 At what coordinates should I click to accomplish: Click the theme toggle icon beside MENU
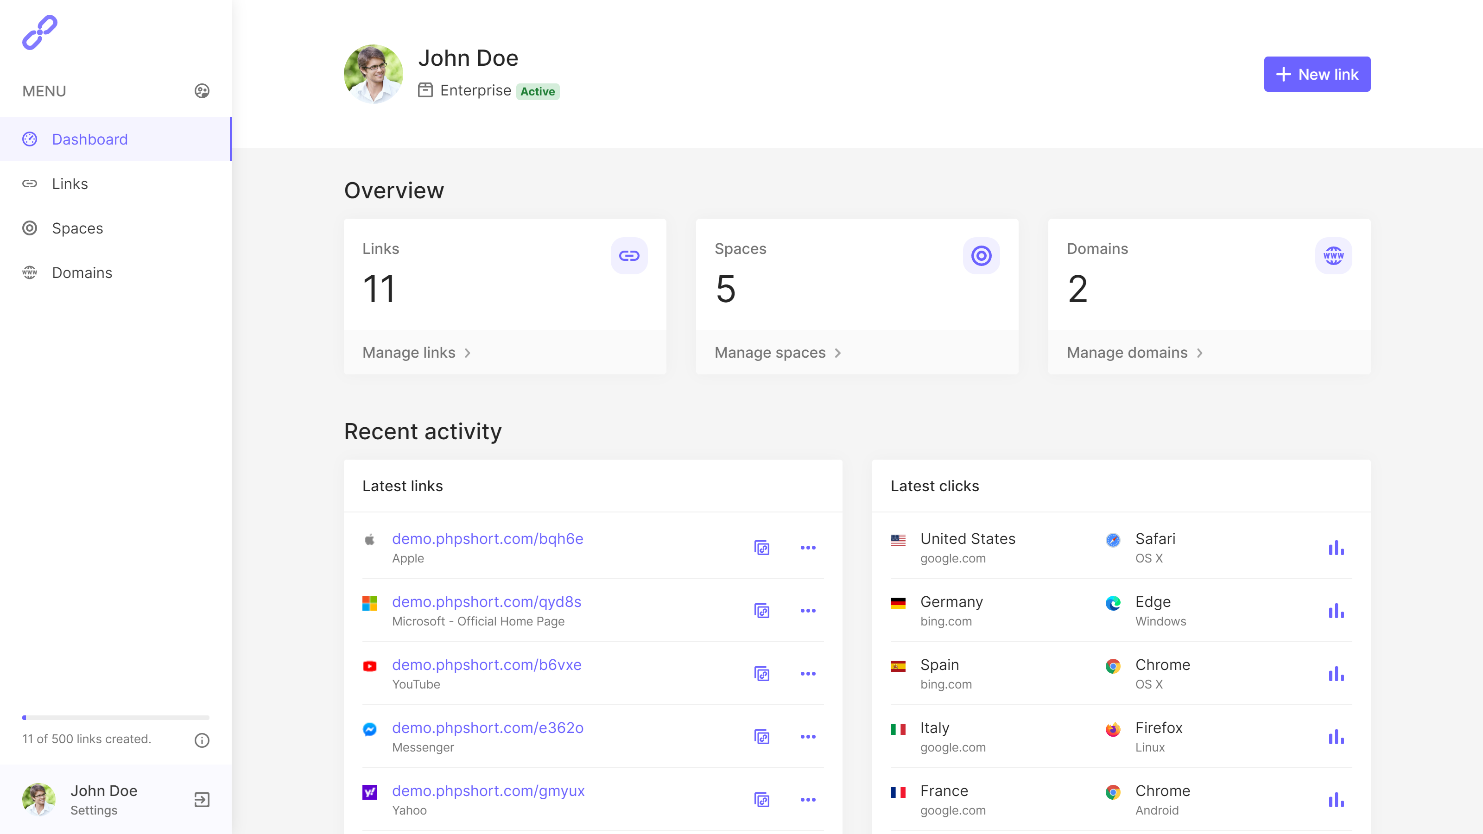[x=202, y=91]
